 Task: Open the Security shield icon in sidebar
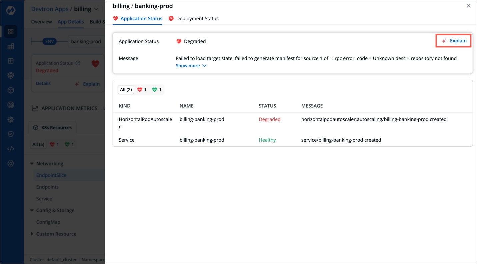coord(10,134)
